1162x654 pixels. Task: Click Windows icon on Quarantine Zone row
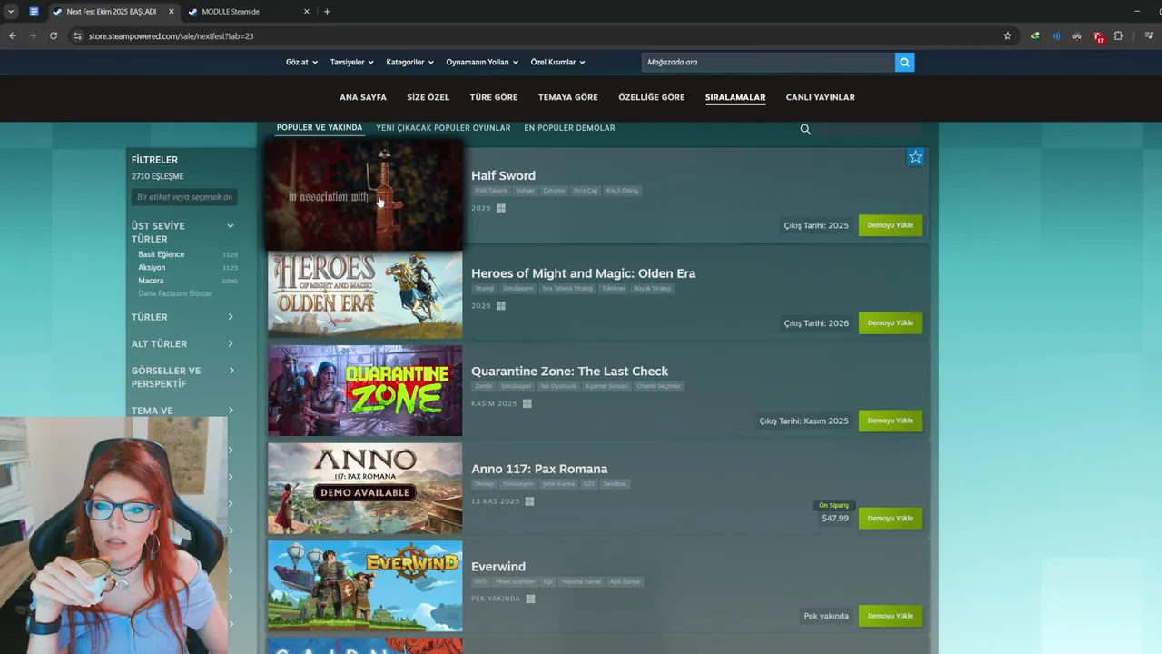(527, 403)
